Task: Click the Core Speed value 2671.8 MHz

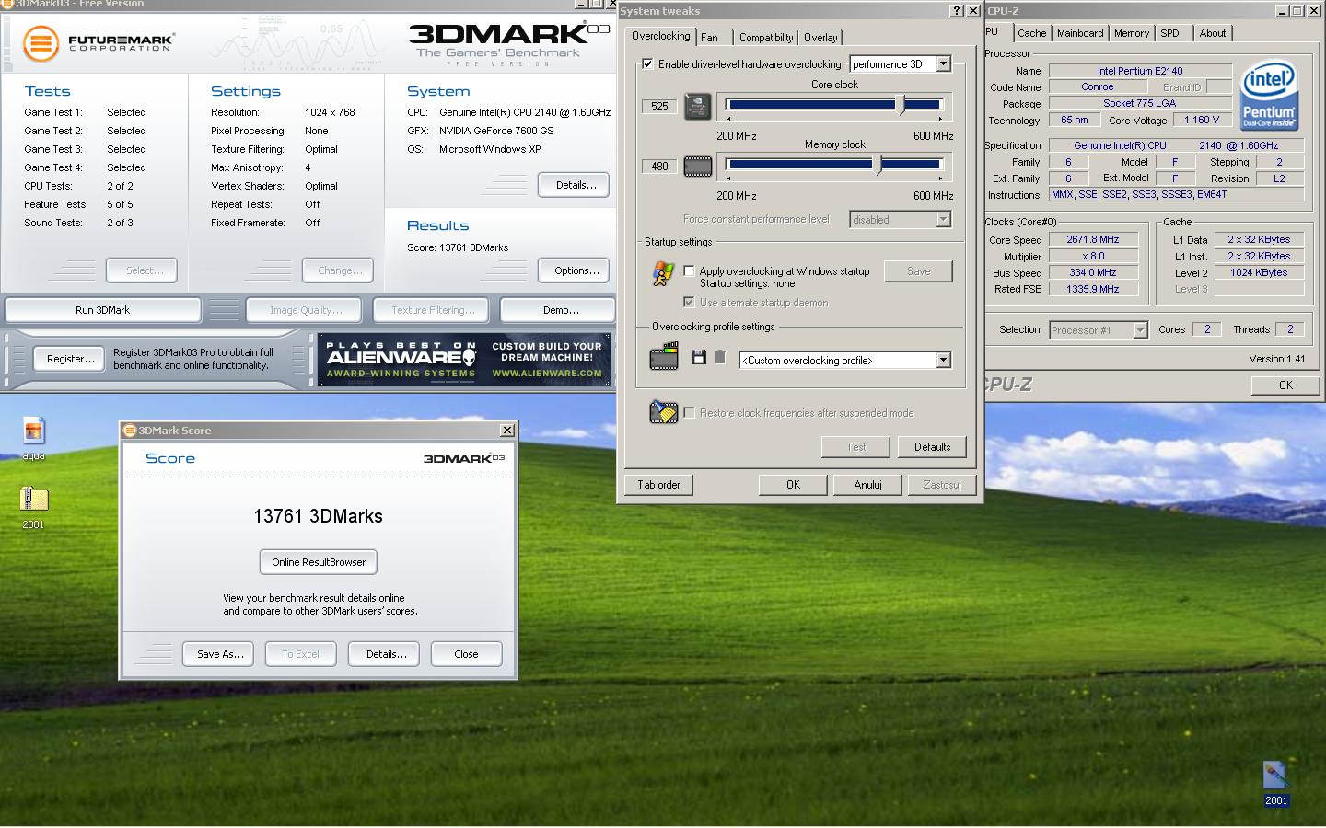Action: [x=1093, y=239]
